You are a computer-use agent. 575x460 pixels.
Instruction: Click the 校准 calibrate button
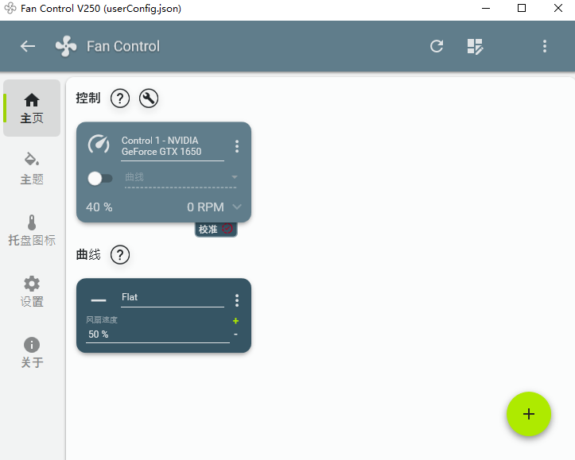tap(216, 230)
